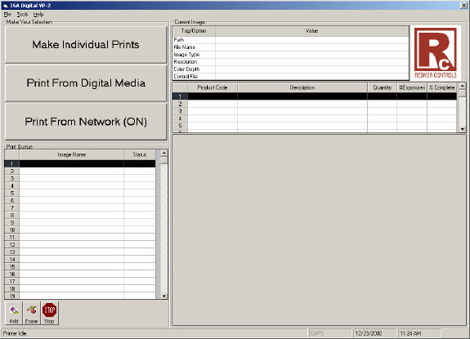Click Print From Digital Media button

click(x=86, y=83)
